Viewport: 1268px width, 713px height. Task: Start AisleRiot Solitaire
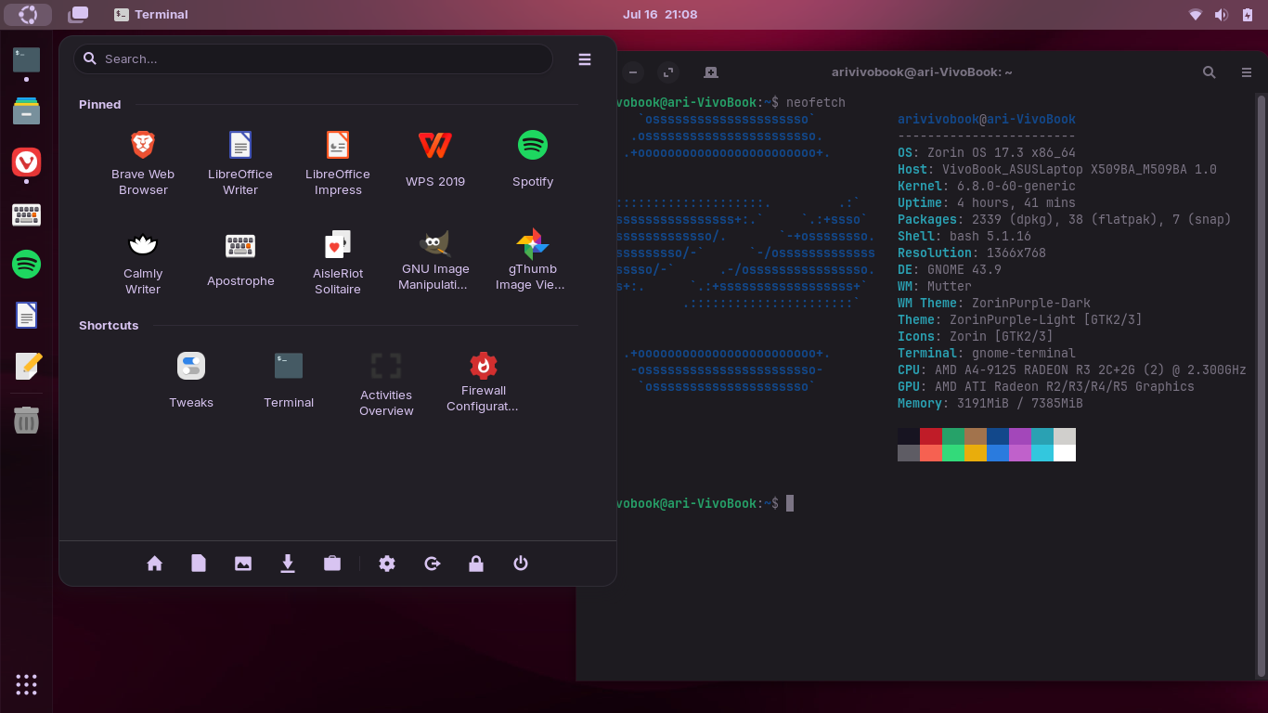click(x=338, y=262)
